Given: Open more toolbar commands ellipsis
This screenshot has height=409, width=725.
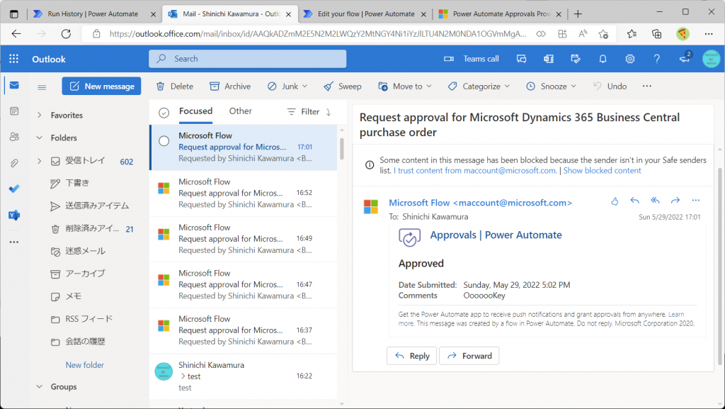Looking at the screenshot, I should [x=647, y=86].
